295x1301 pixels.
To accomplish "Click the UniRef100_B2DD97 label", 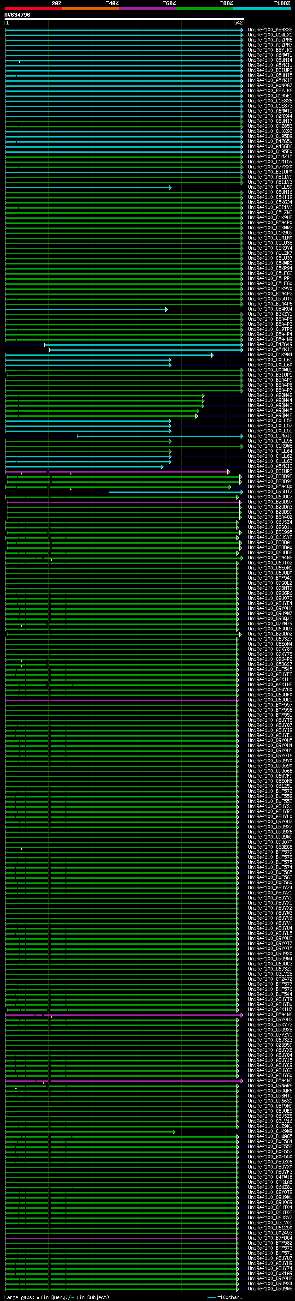I will (x=270, y=502).
